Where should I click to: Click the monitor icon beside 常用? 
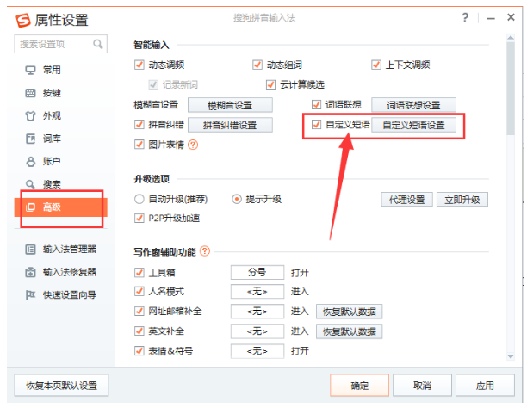pyautogui.click(x=30, y=71)
